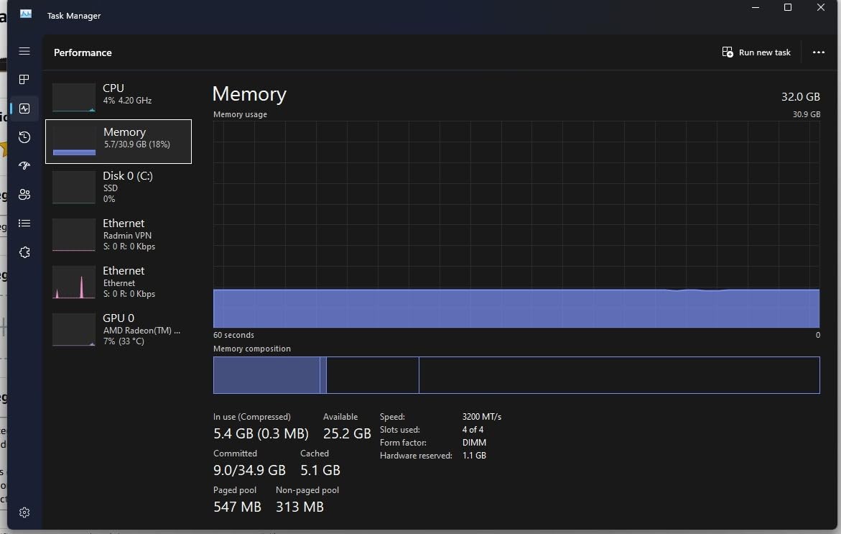Click the Radmin VPN mini graph thumbnail
841x534 pixels.
[x=74, y=235]
